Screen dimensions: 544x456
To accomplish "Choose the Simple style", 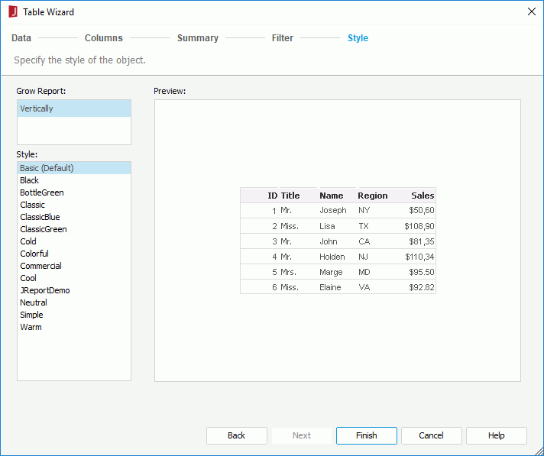I will click(74, 315).
